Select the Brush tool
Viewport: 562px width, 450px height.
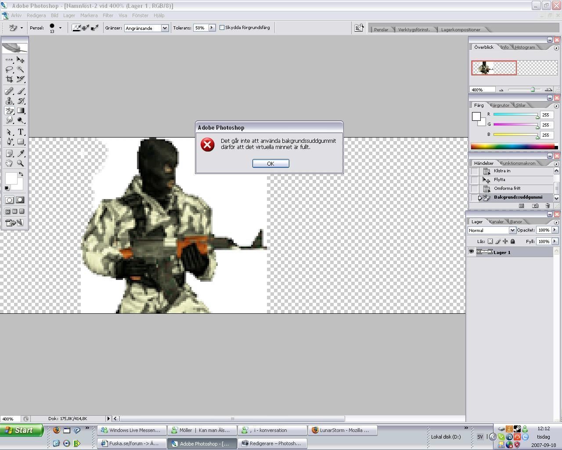pyautogui.click(x=20, y=91)
